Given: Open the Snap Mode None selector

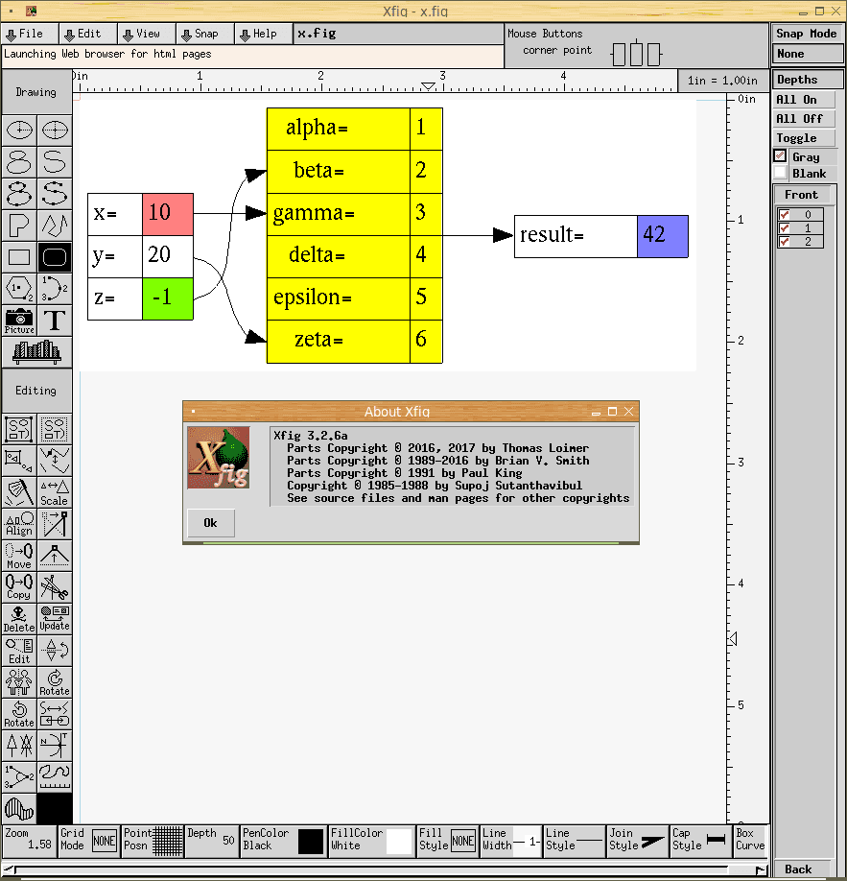Looking at the screenshot, I should pos(808,54).
